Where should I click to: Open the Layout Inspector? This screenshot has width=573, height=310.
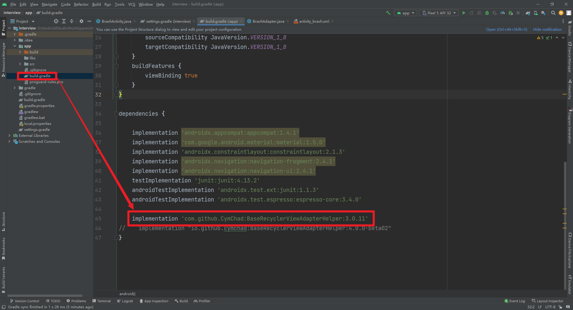pos(547,301)
